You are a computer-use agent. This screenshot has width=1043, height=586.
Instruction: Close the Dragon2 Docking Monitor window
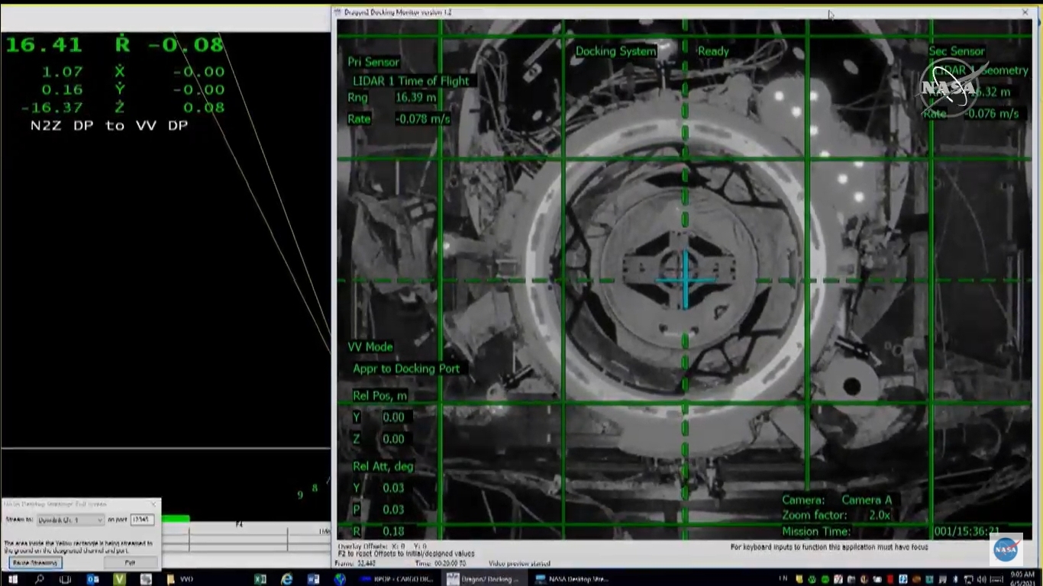tap(1025, 12)
